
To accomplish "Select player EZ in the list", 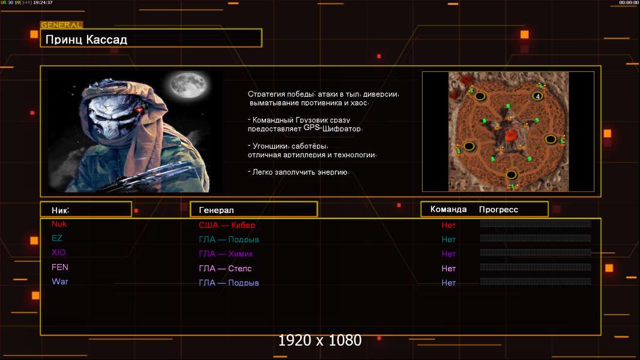I will tap(56, 238).
